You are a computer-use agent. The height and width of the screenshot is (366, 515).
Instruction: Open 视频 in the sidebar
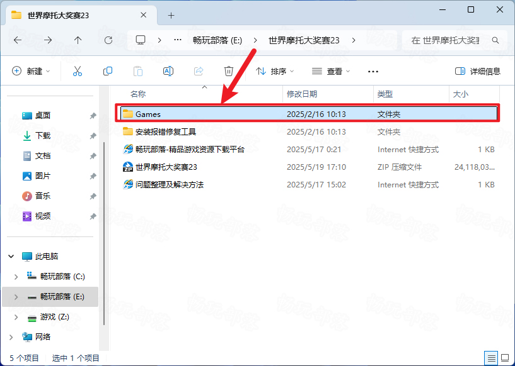pyautogui.click(x=43, y=216)
